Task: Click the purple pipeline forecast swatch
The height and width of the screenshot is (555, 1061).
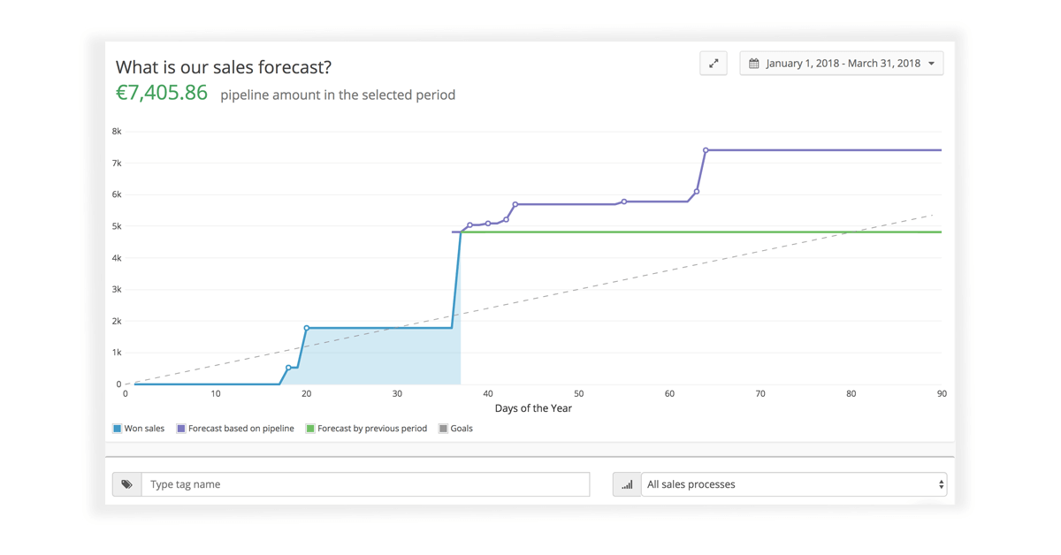Action: [x=180, y=429]
